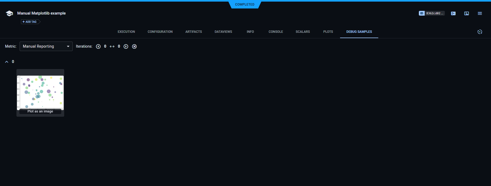This screenshot has height=186, width=491.
Task: Click the experiment graduation cap icon
Action: [9, 13]
